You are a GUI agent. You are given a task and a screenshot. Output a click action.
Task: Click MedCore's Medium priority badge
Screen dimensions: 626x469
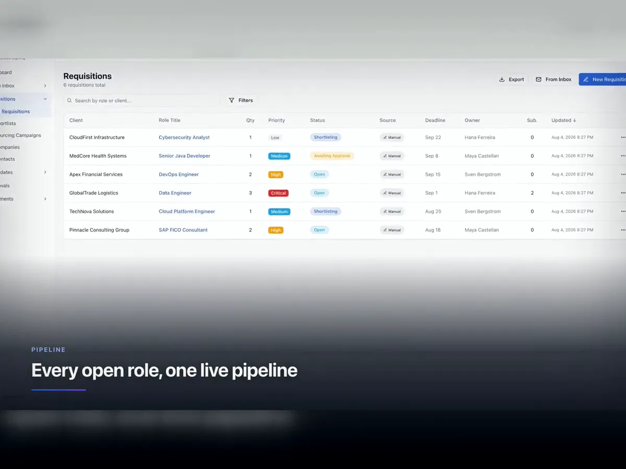279,156
